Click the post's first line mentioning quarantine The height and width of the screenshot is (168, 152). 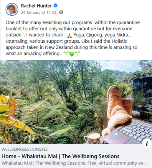73,23
